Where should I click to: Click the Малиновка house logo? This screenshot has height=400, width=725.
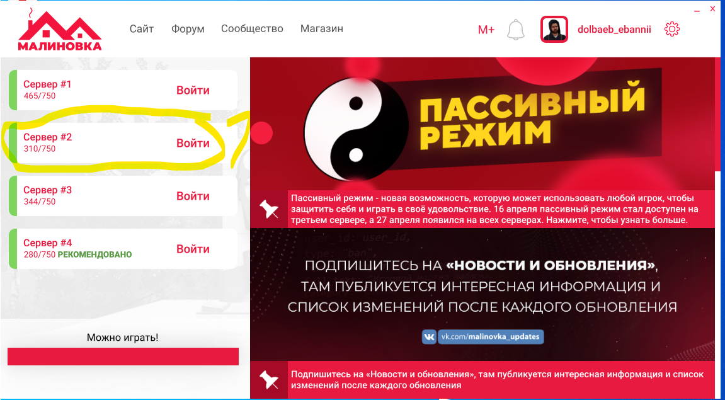pyautogui.click(x=60, y=30)
